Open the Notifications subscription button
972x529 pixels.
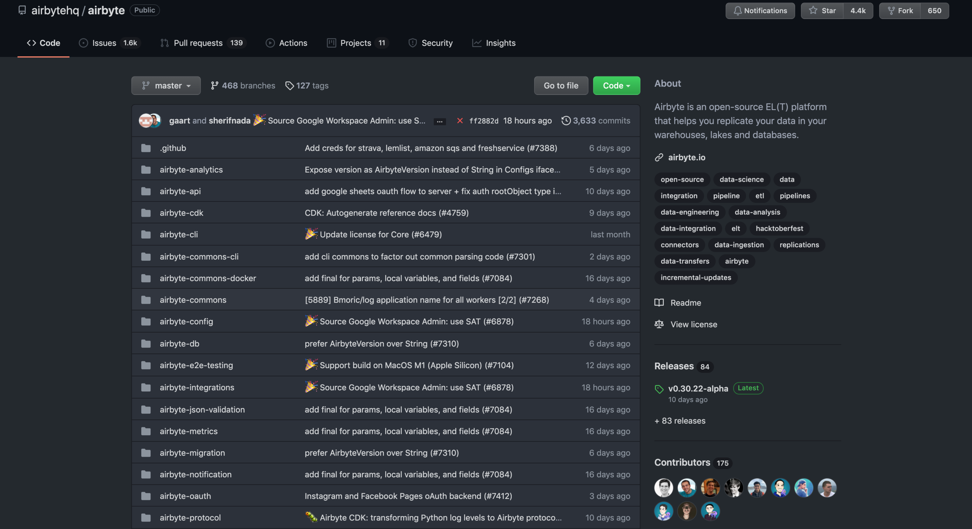tap(760, 11)
